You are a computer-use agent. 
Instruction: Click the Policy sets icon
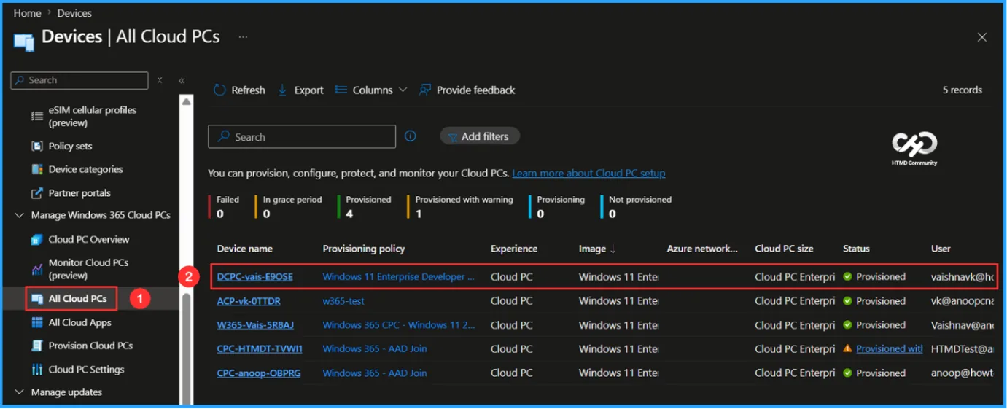36,146
